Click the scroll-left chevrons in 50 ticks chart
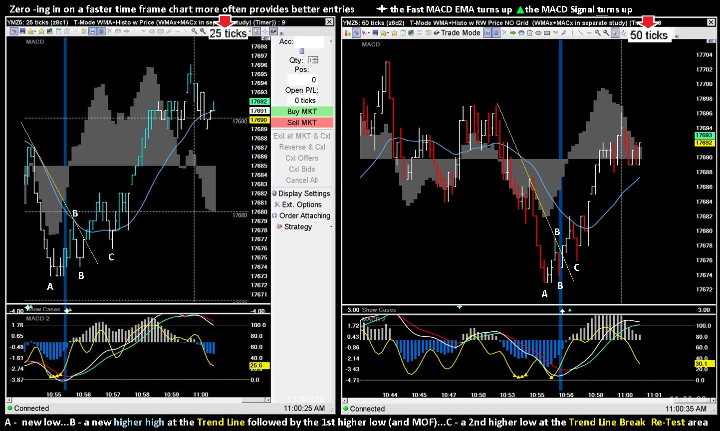 (712, 41)
